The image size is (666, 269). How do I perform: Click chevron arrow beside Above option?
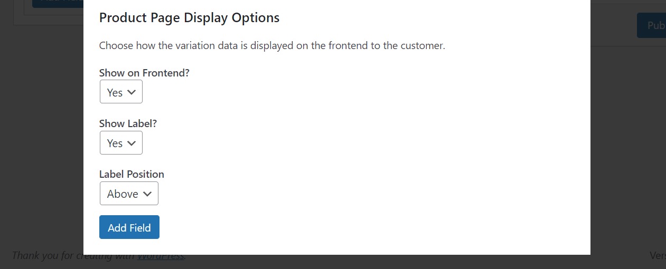[148, 194]
